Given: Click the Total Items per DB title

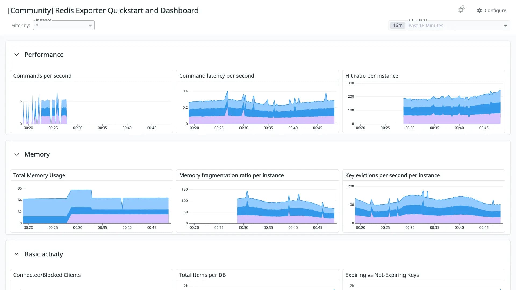Looking at the screenshot, I should 202,275.
